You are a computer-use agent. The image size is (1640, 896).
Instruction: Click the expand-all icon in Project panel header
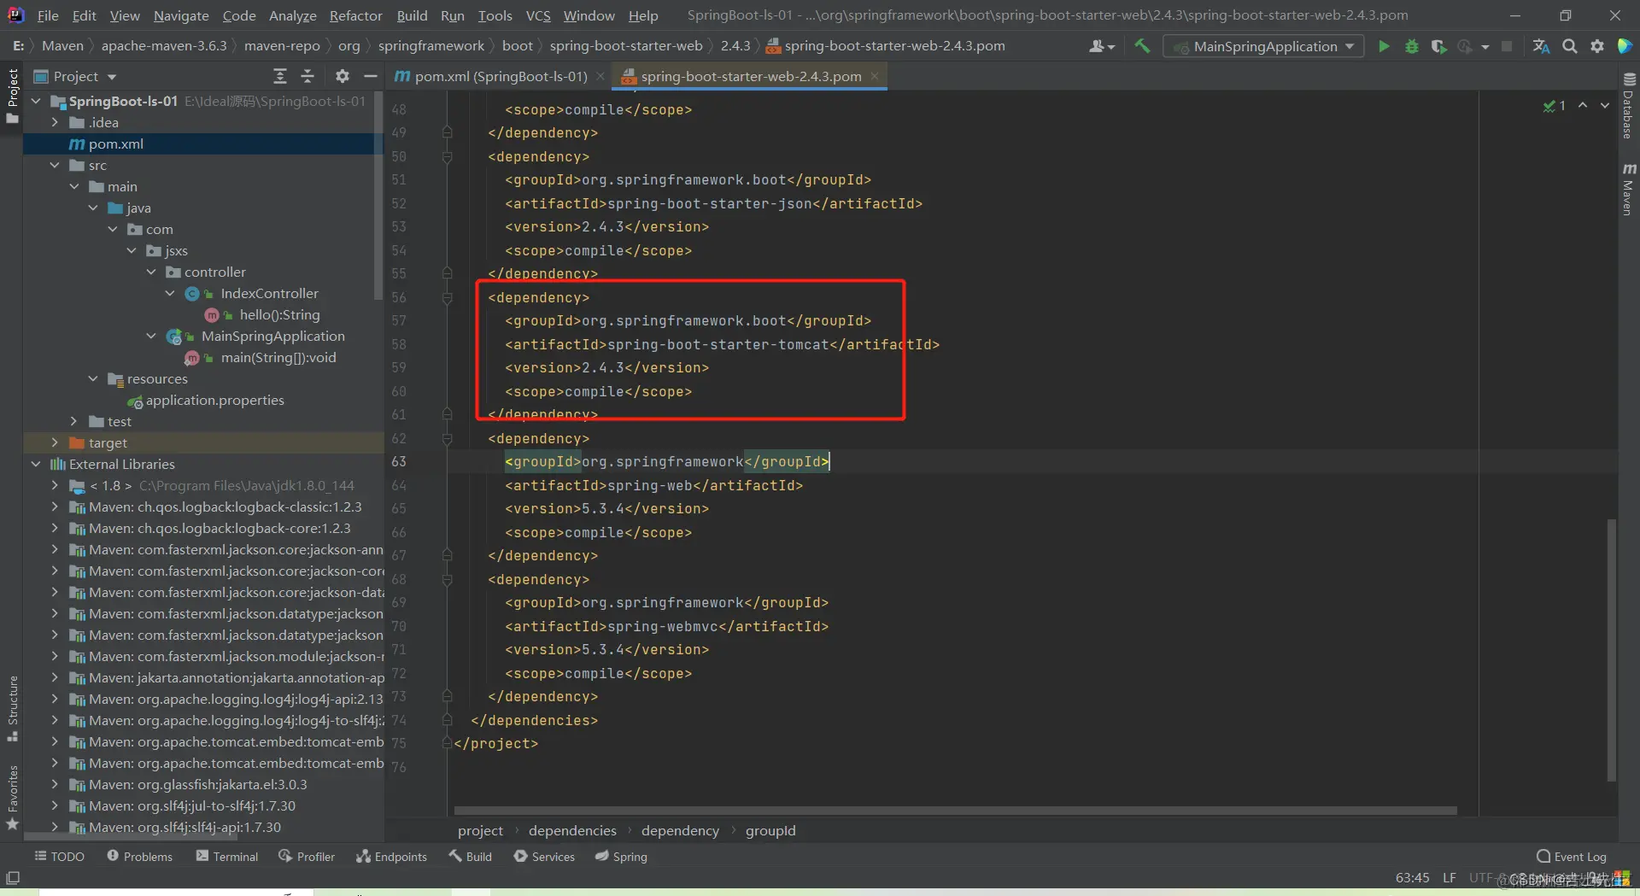pyautogui.click(x=280, y=77)
